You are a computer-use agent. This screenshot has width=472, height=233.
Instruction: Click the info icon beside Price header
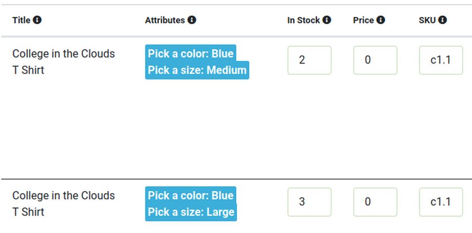click(x=381, y=20)
